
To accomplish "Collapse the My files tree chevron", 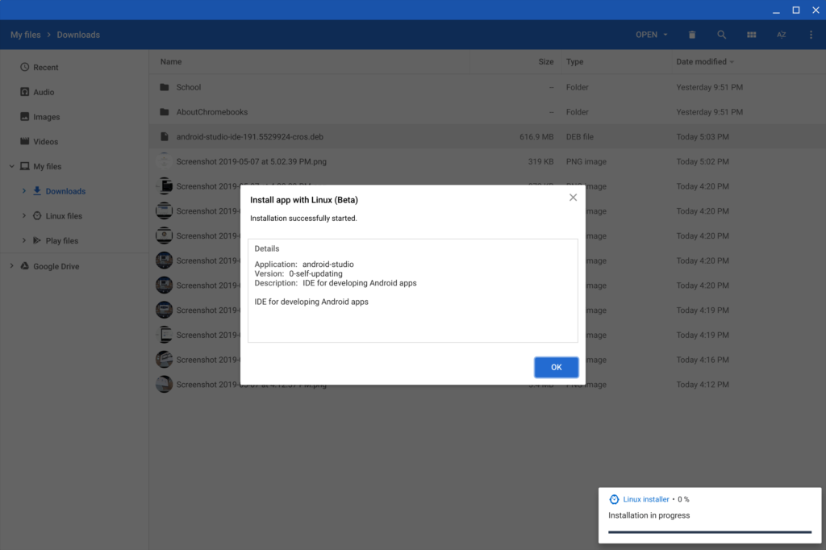I will (x=11, y=166).
